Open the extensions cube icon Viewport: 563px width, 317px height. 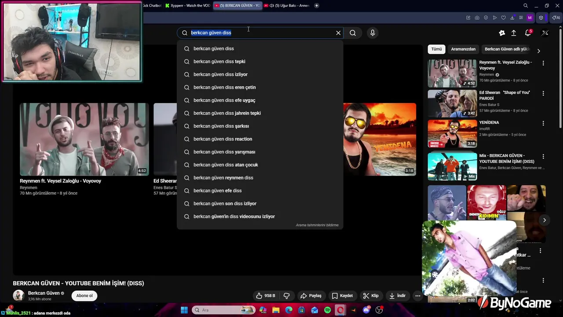(541, 18)
